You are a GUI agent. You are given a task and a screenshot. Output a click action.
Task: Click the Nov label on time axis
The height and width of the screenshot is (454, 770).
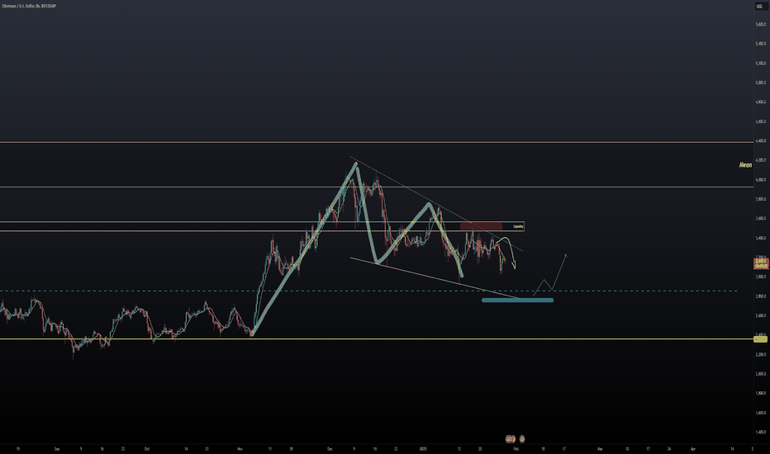tap(240, 448)
